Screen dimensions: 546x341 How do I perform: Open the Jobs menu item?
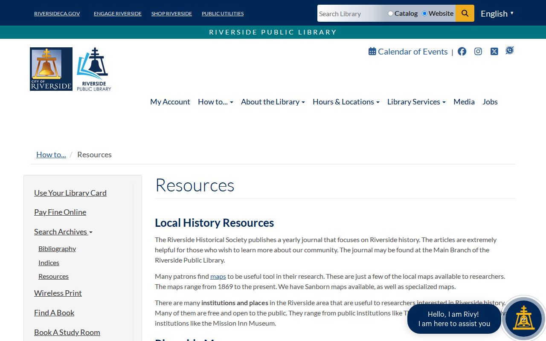coord(490,102)
